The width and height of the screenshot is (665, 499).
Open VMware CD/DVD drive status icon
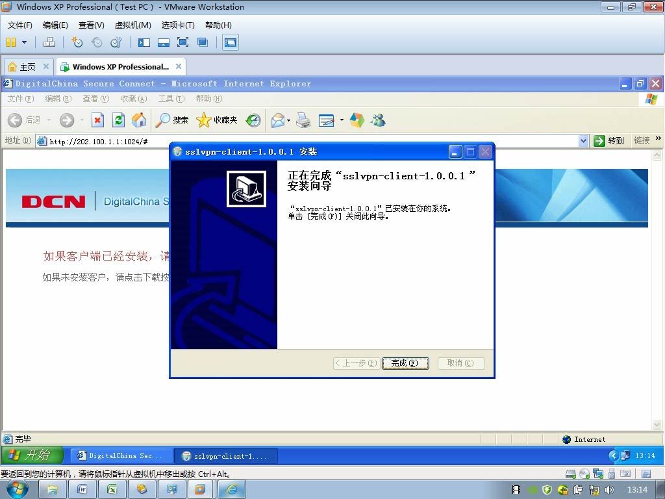click(584, 474)
